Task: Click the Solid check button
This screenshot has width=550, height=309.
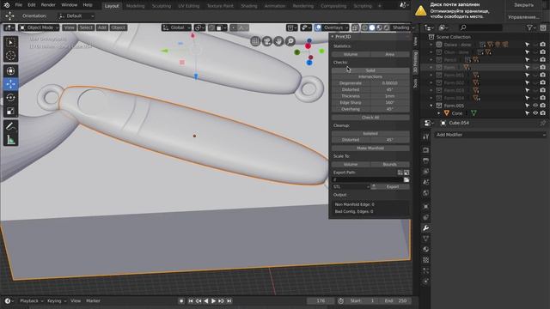Action: click(370, 70)
